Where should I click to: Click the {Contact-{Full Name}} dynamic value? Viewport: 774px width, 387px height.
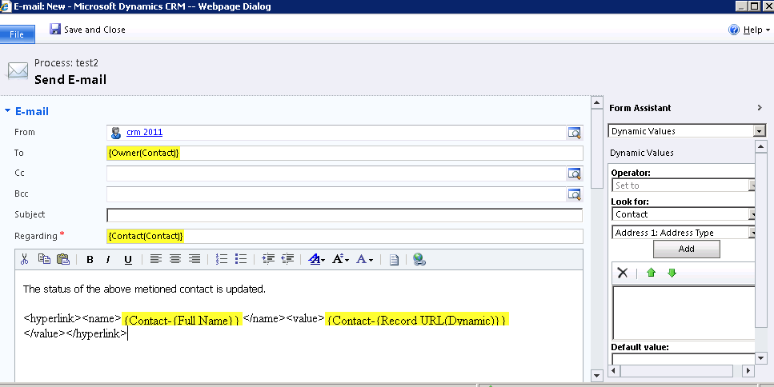click(182, 321)
